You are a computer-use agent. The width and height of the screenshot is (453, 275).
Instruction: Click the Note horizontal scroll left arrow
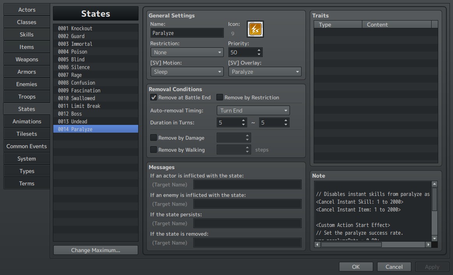tap(317, 244)
